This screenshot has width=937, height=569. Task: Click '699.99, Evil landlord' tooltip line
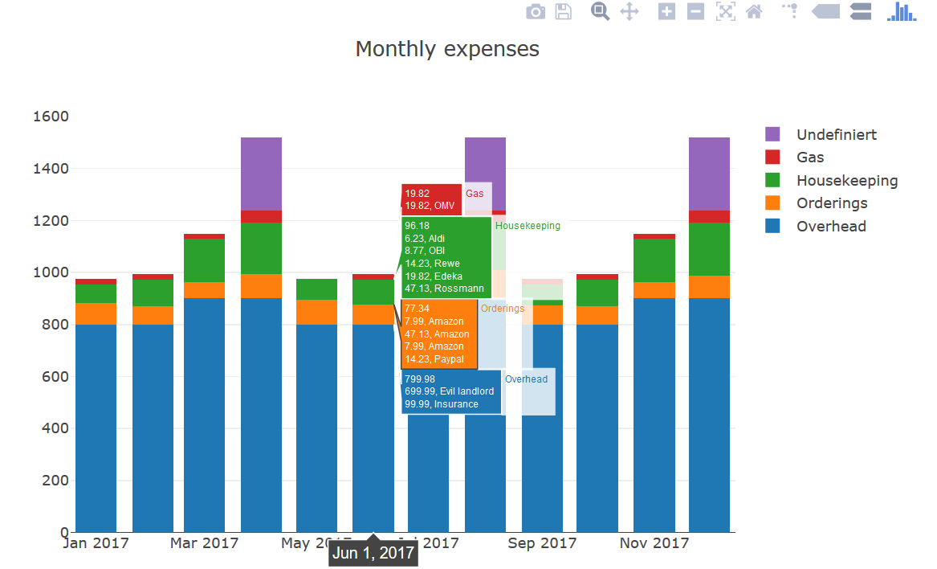tap(450, 391)
